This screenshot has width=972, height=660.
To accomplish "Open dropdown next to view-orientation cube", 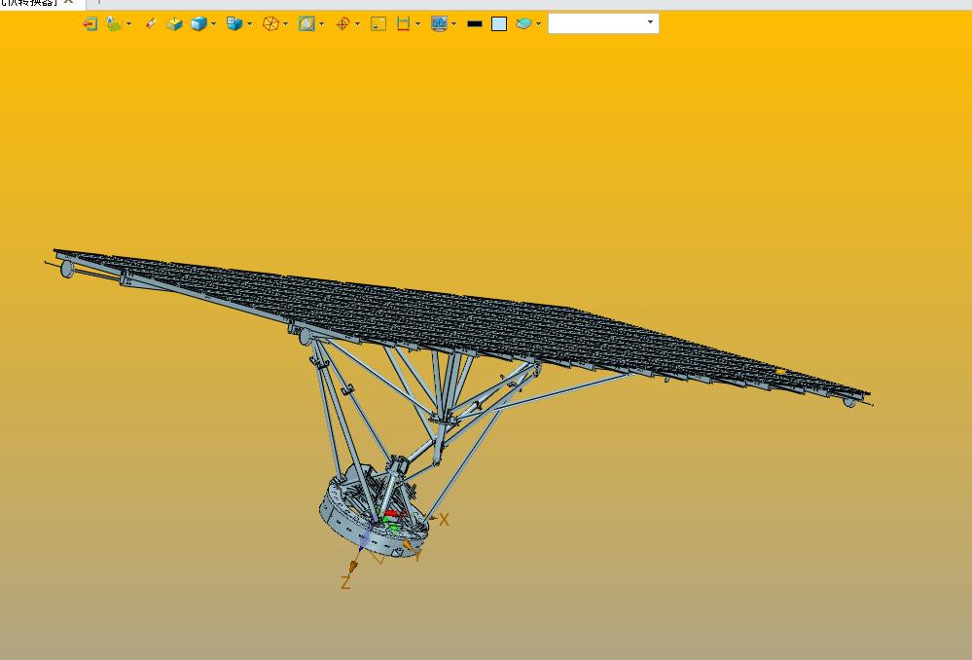I will tap(250, 23).
